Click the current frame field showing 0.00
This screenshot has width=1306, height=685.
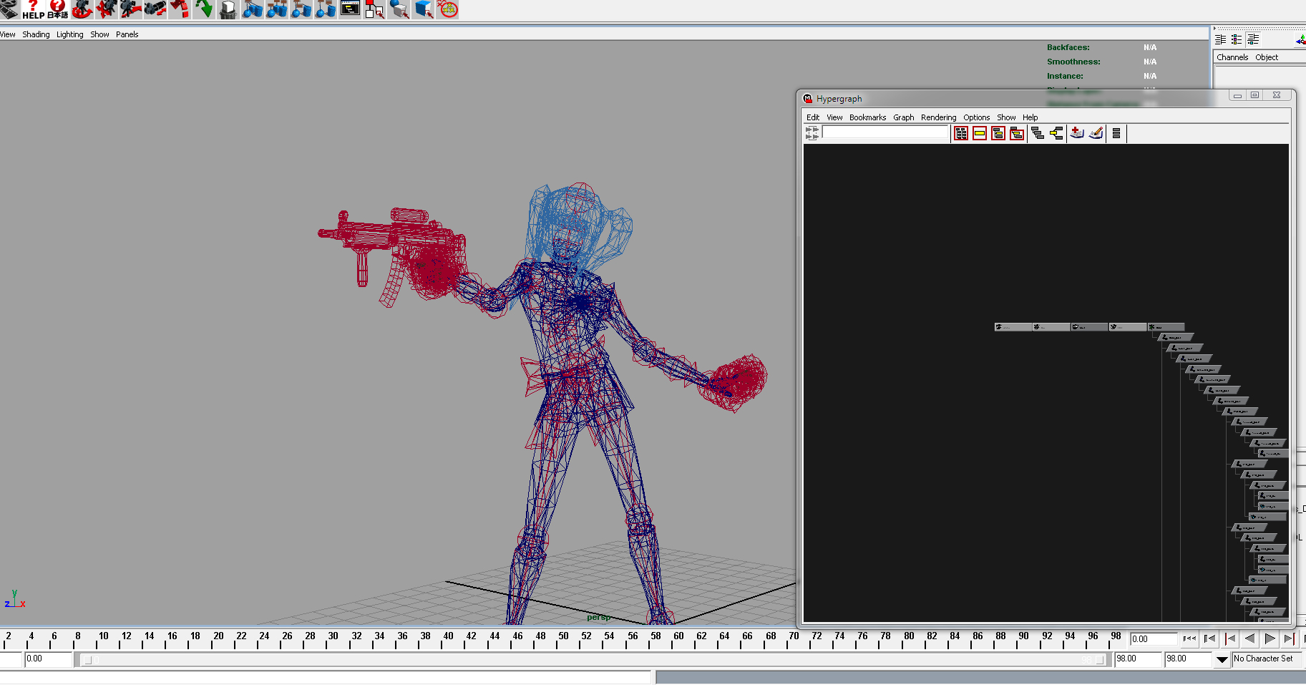coord(1154,638)
